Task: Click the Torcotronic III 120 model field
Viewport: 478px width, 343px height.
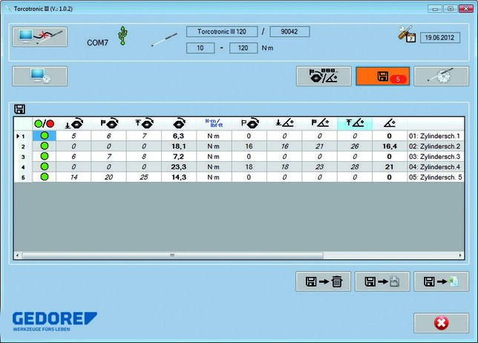Action: [x=221, y=32]
